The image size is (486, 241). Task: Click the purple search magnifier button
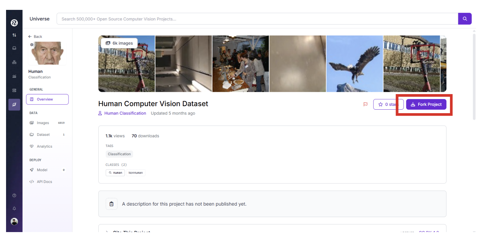click(465, 19)
